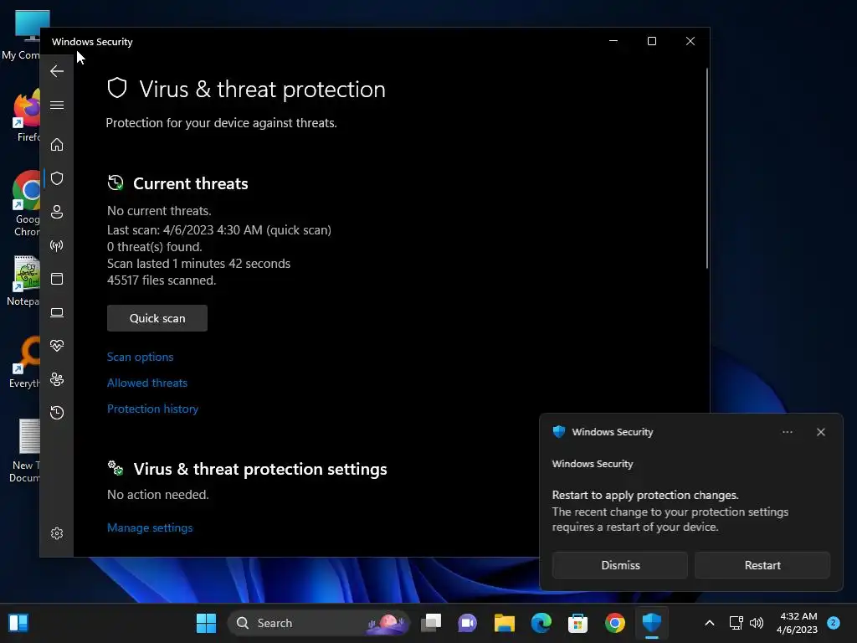Open Task View on the taskbar
857x643 pixels.
[x=431, y=623]
